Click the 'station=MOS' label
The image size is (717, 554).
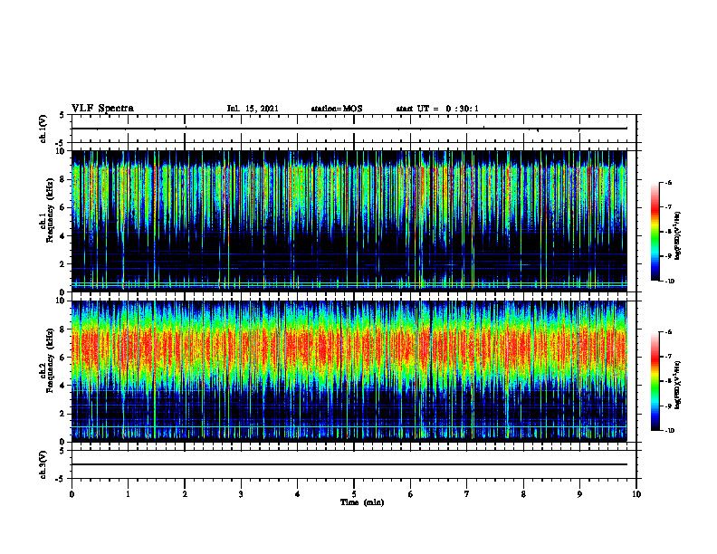click(337, 109)
